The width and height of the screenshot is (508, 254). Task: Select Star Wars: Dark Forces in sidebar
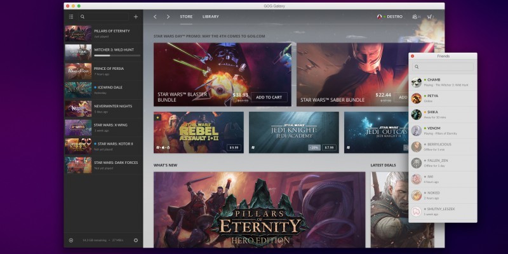point(104,165)
